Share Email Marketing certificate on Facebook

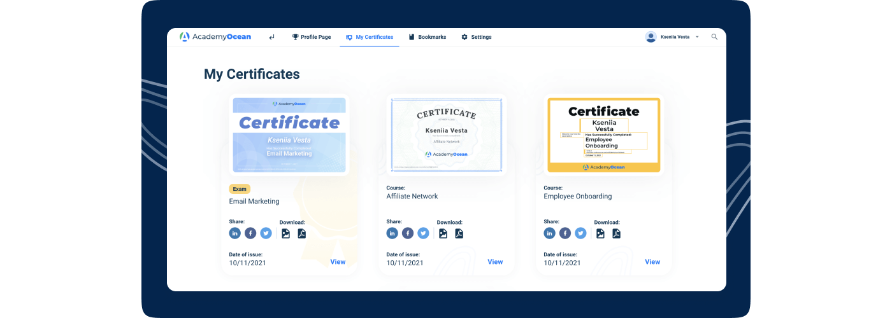point(250,233)
